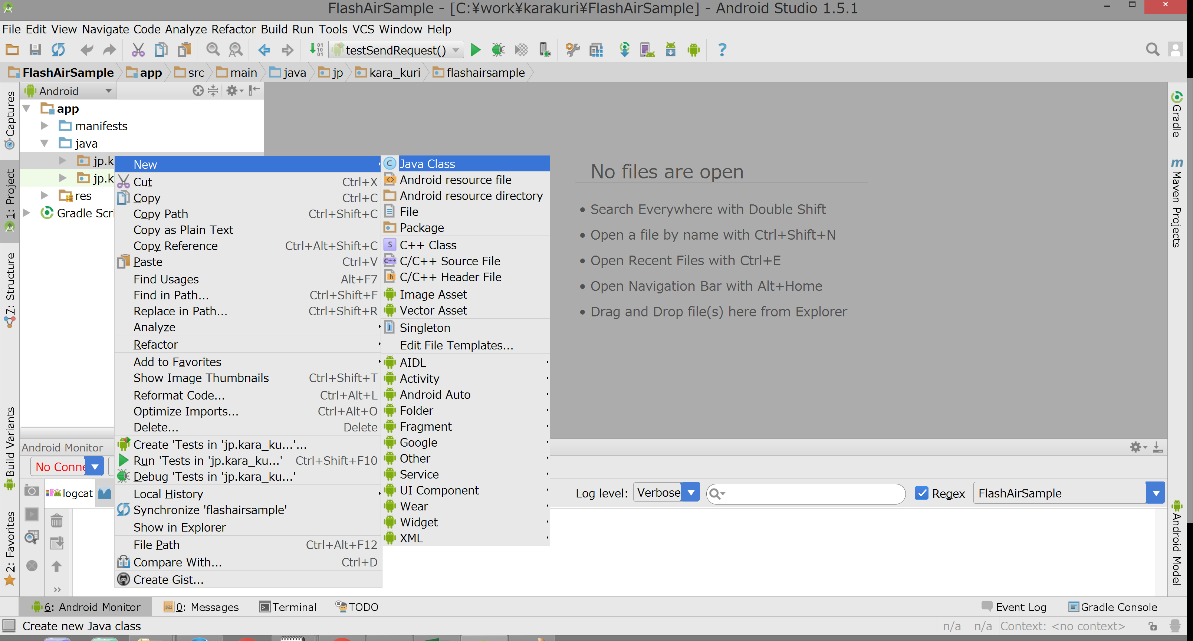Choose Refactor in the context menu

248,345
